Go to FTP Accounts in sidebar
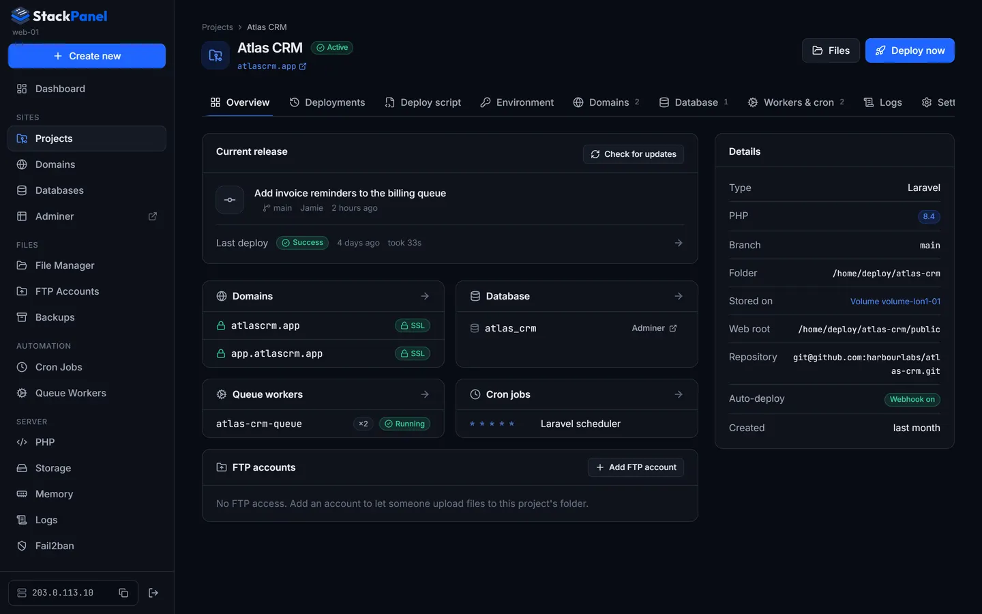982x614 pixels. (x=87, y=291)
